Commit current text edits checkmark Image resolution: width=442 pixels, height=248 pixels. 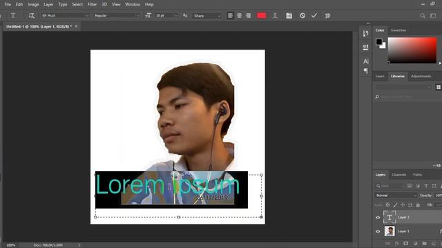(314, 16)
